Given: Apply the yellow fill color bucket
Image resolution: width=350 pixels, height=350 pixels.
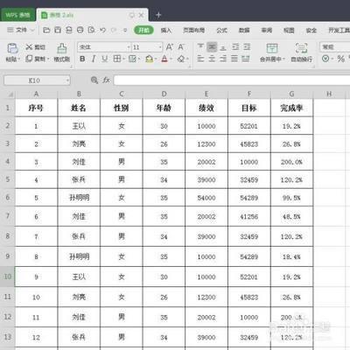Looking at the screenshot, I should coord(149,59).
